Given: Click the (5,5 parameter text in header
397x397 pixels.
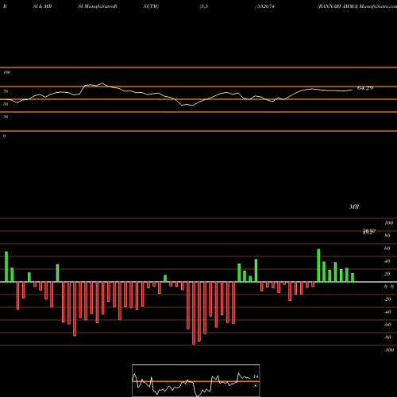Looking at the screenshot, I should [x=204, y=6].
